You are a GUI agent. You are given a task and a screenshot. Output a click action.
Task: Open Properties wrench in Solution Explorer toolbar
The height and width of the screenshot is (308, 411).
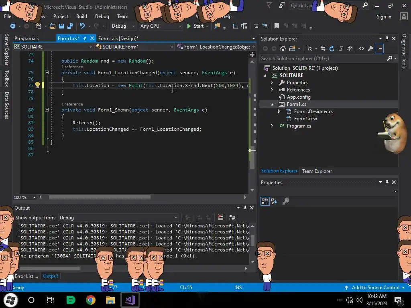pos(370,49)
